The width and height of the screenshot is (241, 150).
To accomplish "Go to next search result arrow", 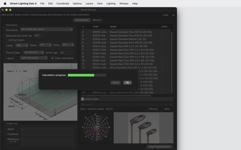I will [171, 104].
